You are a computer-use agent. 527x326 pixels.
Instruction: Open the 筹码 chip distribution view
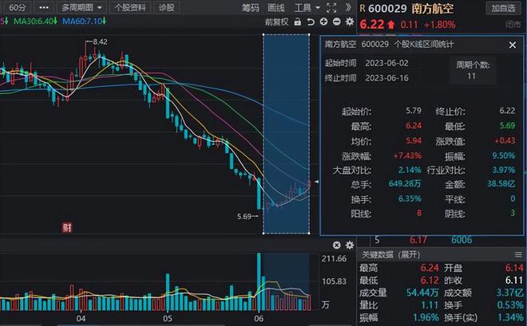coord(251,7)
